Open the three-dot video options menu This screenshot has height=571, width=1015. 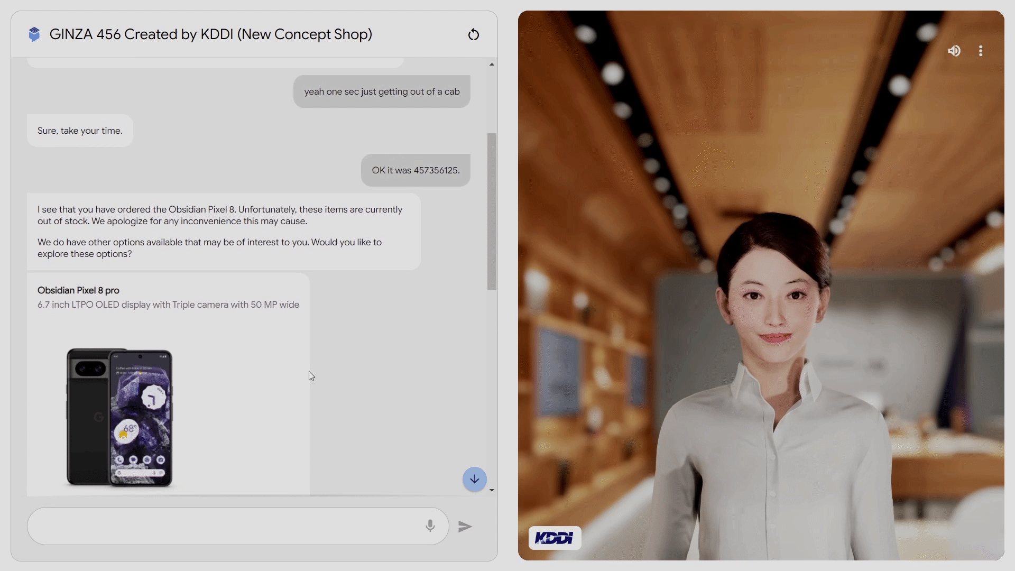(x=981, y=51)
